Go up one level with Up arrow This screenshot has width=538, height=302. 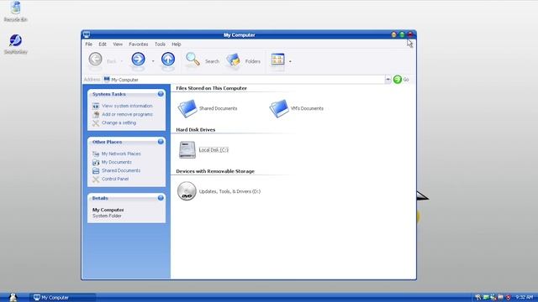(x=168, y=59)
